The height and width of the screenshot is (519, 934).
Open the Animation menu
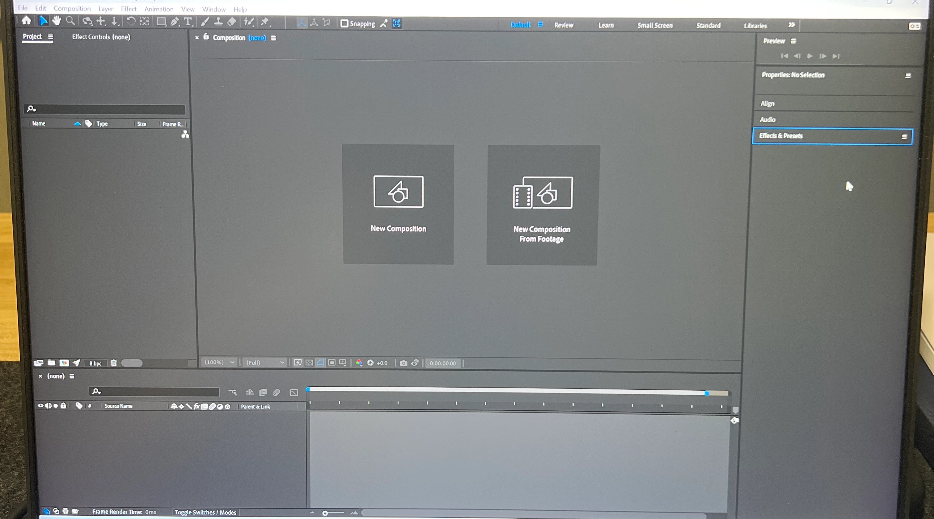(x=159, y=9)
